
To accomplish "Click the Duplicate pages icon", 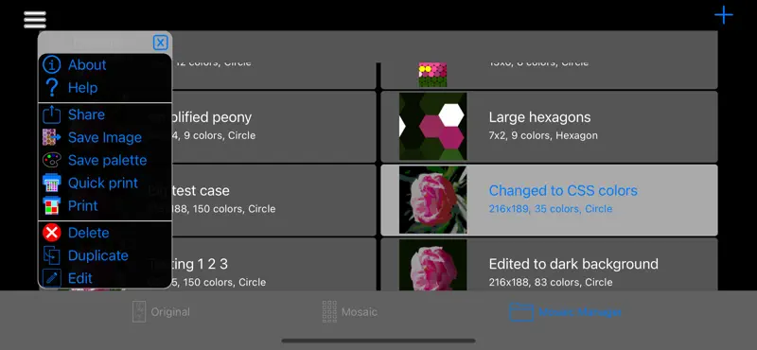I will pos(52,255).
